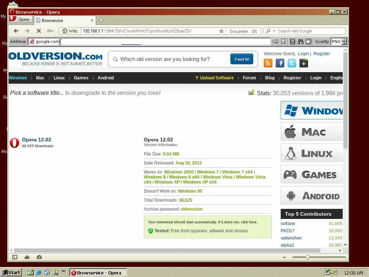Click the vertical page scrollbar thumb
This screenshot has width=369, height=277.
(x=345, y=100)
